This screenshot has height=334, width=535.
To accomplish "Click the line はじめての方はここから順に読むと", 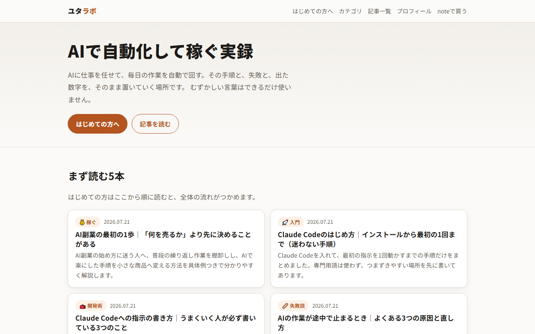I will [163, 197].
